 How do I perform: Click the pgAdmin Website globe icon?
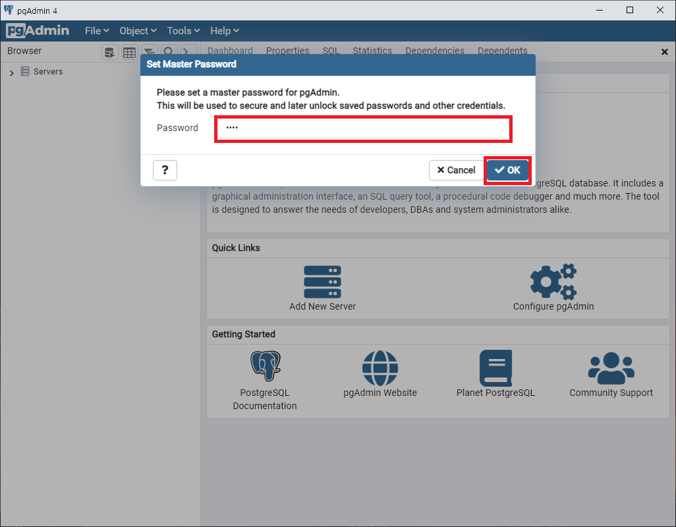point(380,368)
